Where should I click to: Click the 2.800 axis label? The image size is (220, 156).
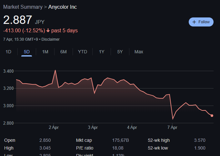click(x=8, y=123)
